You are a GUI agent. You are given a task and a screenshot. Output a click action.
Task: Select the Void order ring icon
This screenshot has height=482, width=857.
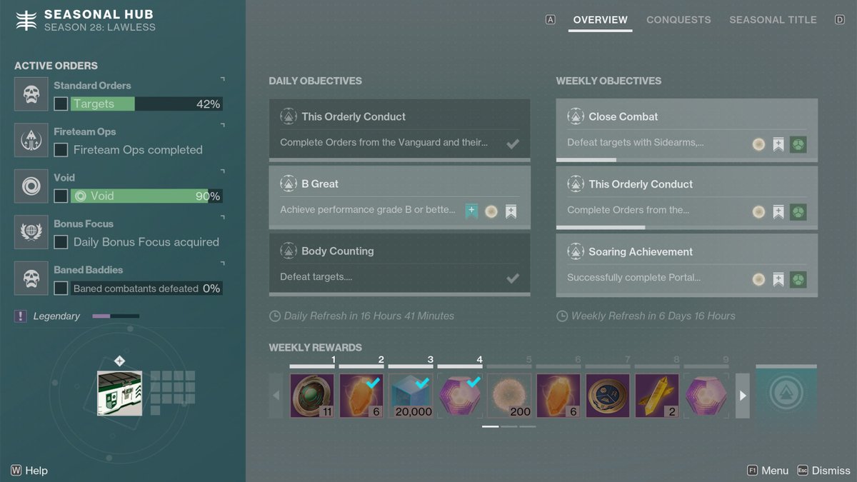click(x=31, y=186)
